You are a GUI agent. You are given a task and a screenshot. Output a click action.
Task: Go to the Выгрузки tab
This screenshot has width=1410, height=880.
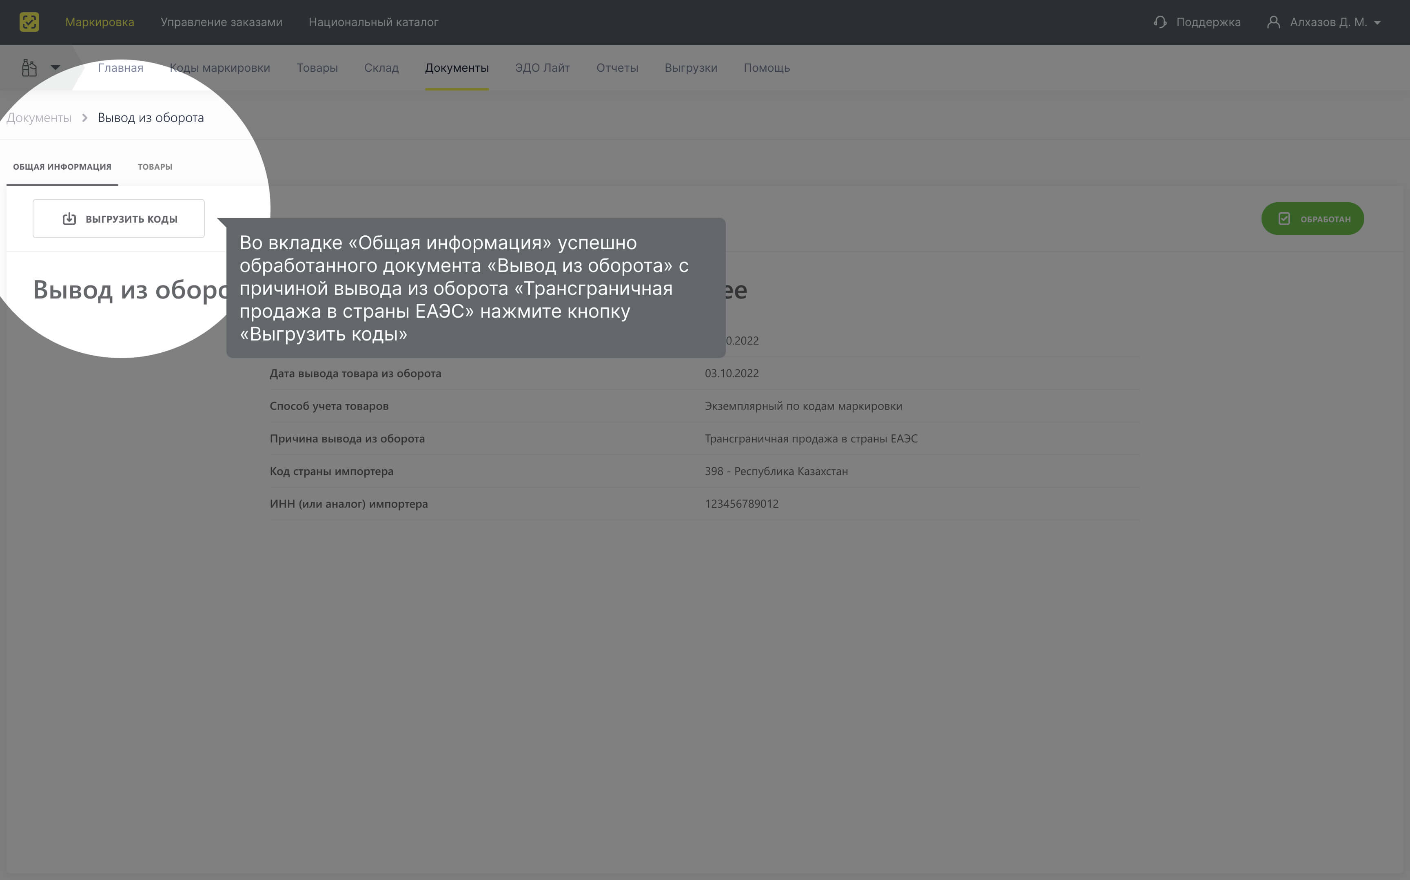690,68
